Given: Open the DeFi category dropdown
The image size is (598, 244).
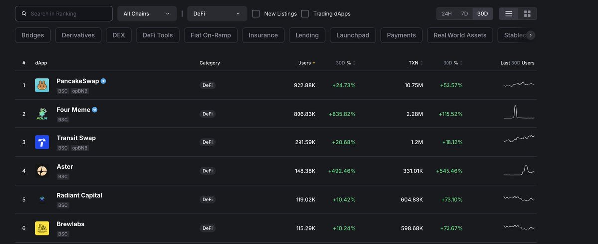Looking at the screenshot, I should point(217,14).
